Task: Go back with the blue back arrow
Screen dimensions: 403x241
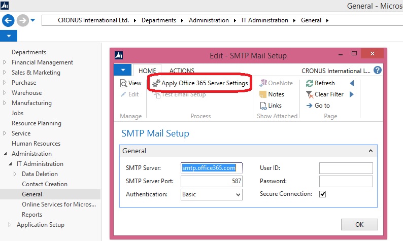Action: coord(8,20)
